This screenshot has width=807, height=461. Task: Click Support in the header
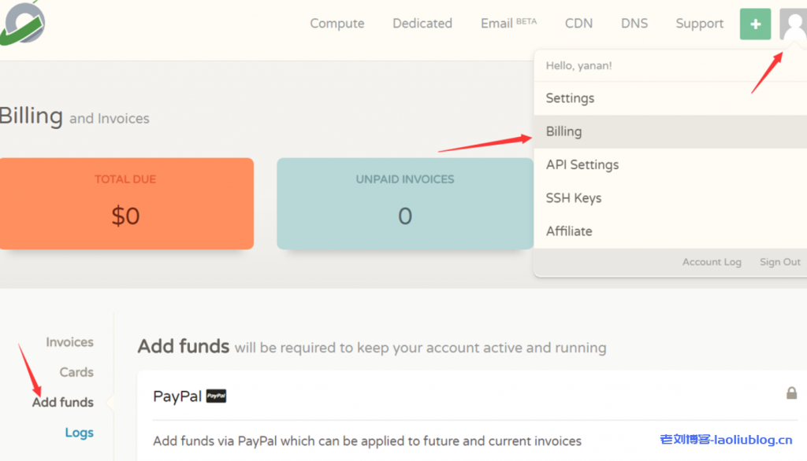pos(699,24)
